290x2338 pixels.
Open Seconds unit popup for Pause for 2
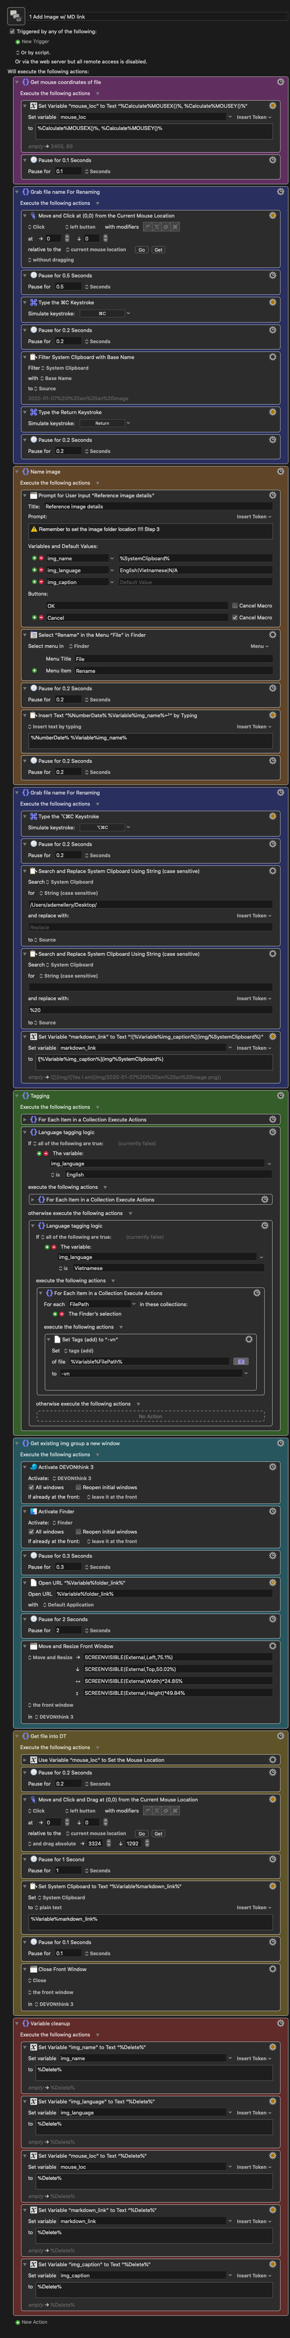click(x=97, y=1630)
